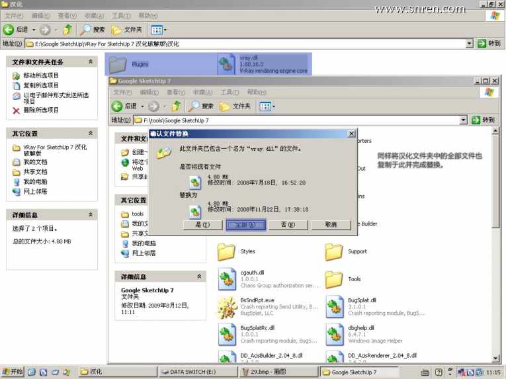This screenshot has height=379, width=506.
Task: Open Views dropdown arrow in 汉化 window
Action: pos(165,30)
